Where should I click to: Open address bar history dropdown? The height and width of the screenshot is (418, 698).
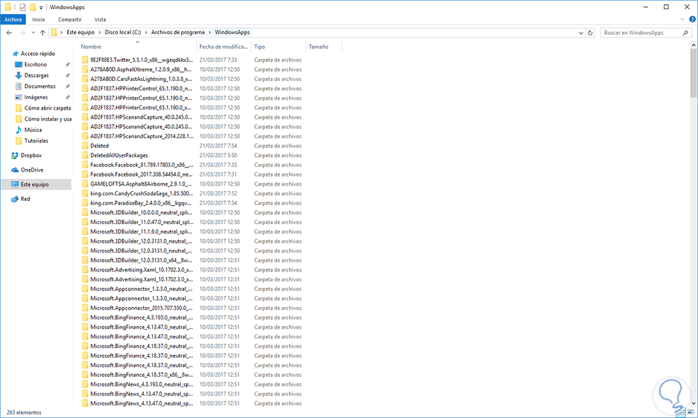click(x=581, y=33)
